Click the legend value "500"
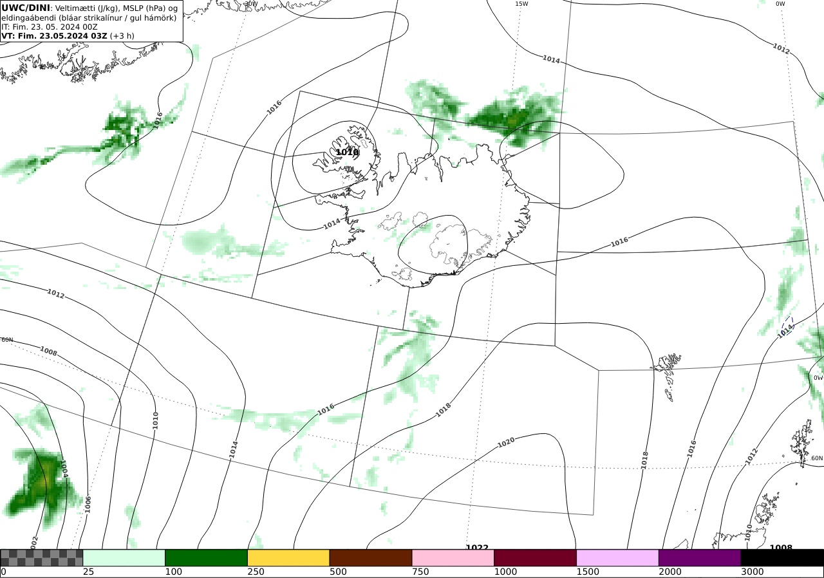The image size is (824, 578). [338, 572]
